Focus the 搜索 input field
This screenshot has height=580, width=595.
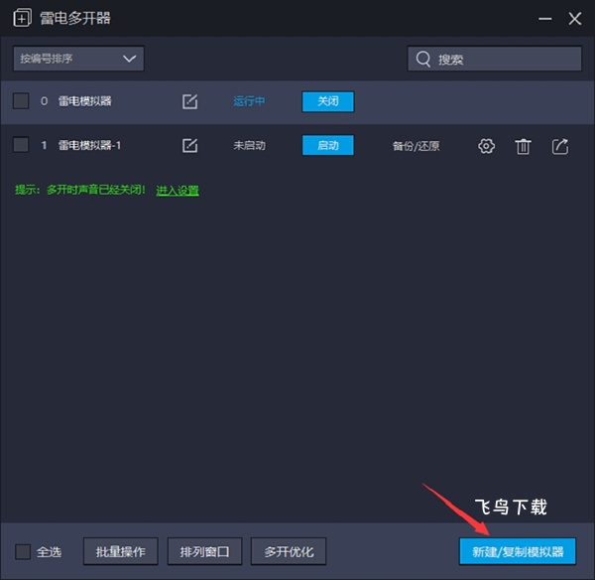coord(495,59)
